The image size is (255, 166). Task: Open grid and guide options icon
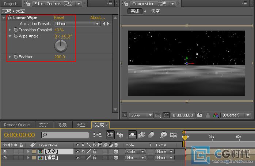click(158, 115)
